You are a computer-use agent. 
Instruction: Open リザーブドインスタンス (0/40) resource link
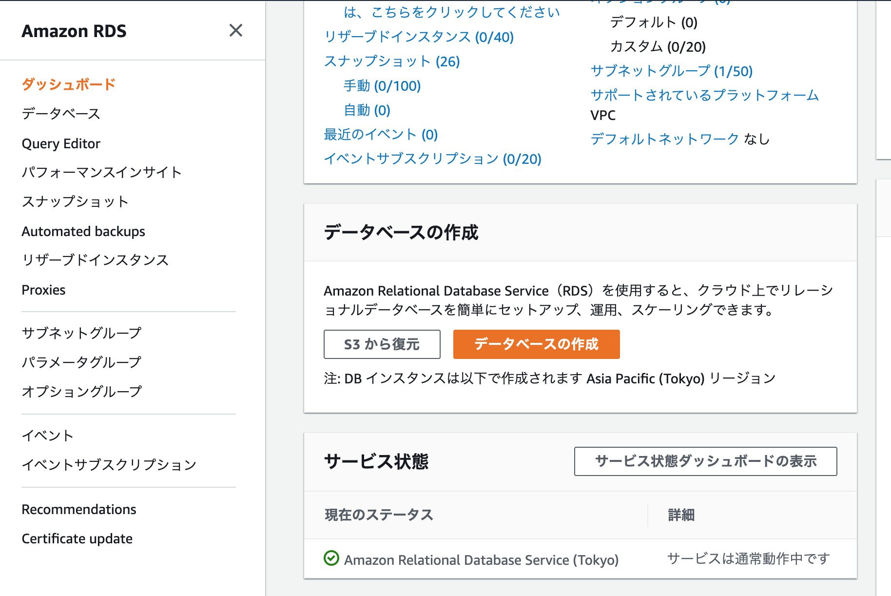click(x=419, y=37)
